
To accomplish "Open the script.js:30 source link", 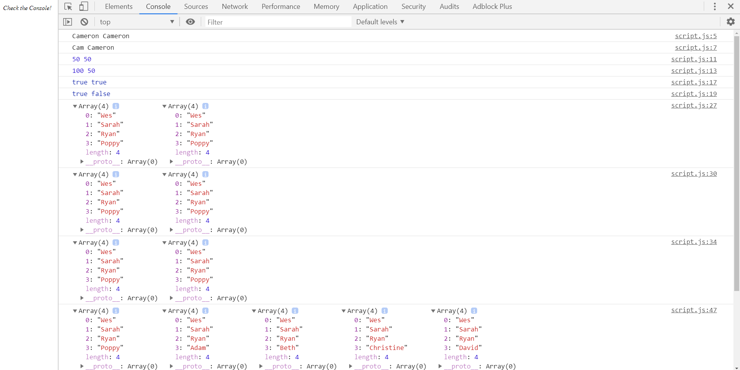I will 694,173.
